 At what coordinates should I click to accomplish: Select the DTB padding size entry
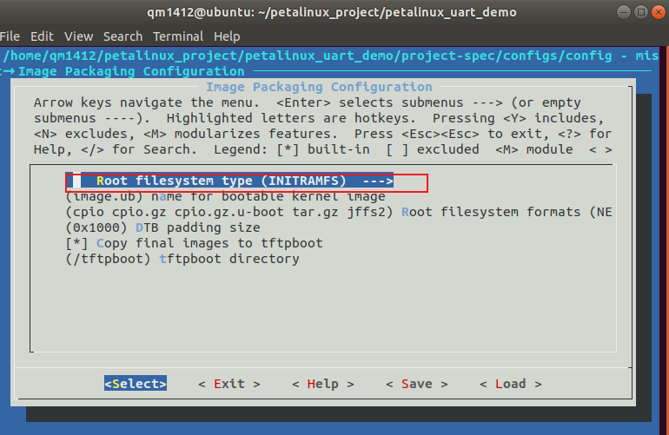pos(163,227)
